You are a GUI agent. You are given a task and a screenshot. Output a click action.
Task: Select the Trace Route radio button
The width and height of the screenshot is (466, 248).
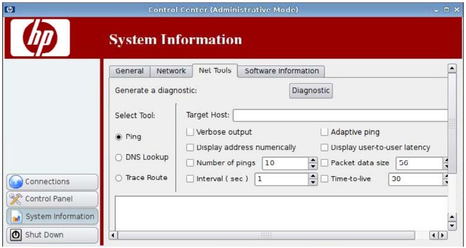[x=119, y=178]
